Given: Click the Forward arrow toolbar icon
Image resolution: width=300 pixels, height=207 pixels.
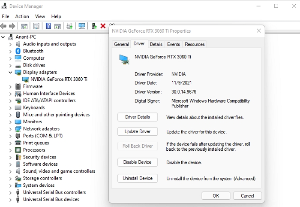Looking at the screenshot, I should tap(12, 26).
